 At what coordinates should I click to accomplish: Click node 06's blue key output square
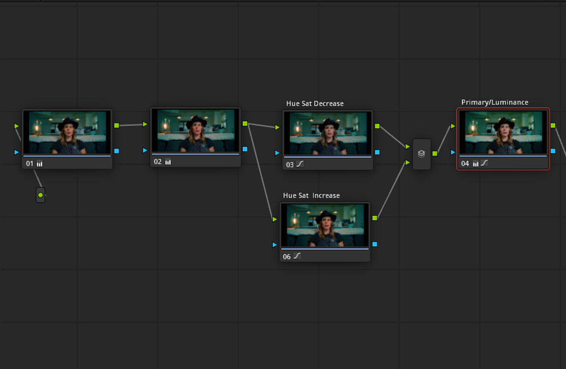[x=374, y=244]
